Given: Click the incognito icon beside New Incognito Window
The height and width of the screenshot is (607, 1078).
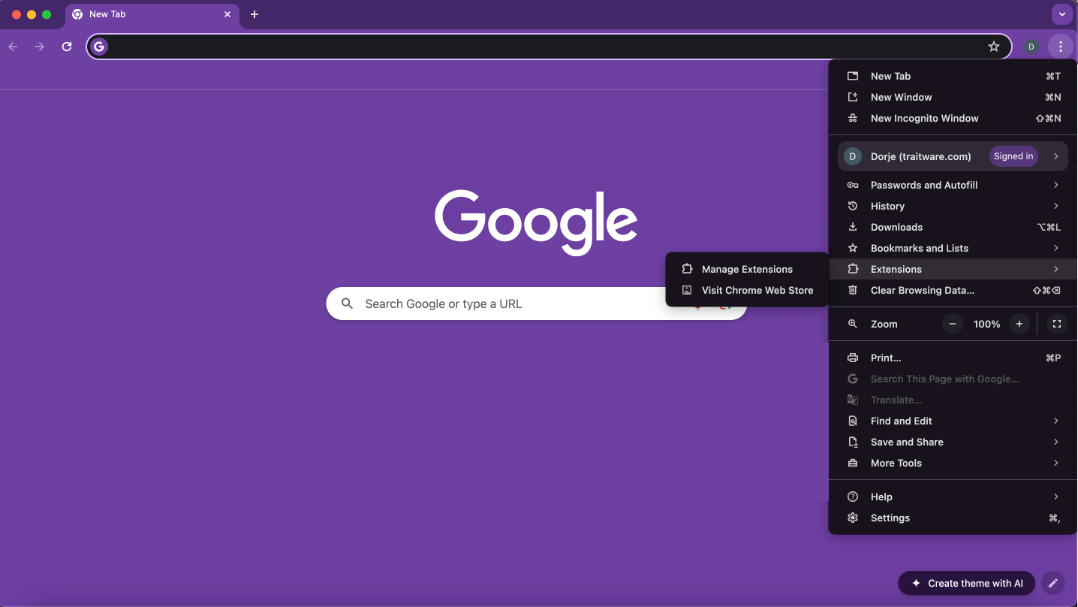Looking at the screenshot, I should coord(853,118).
